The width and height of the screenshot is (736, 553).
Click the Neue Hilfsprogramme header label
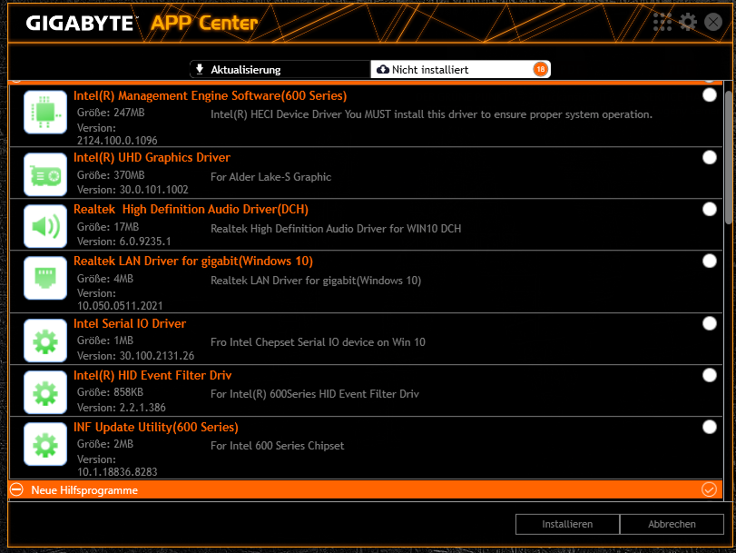tap(84, 490)
